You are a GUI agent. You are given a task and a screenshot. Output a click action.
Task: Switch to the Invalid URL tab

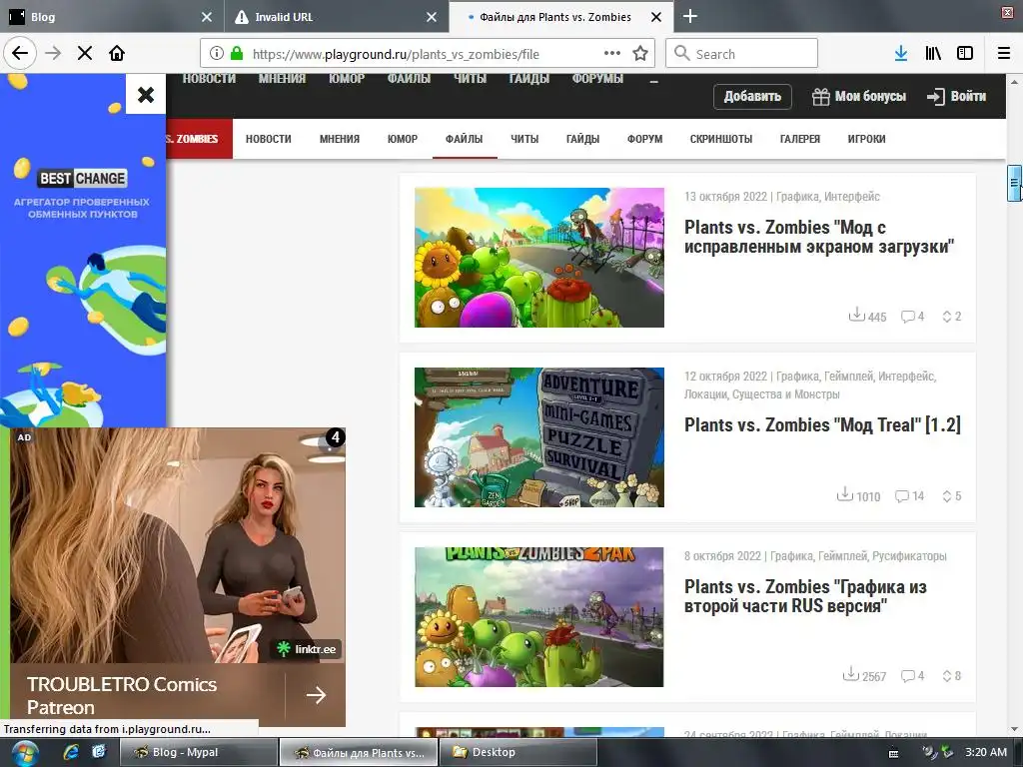click(337, 17)
